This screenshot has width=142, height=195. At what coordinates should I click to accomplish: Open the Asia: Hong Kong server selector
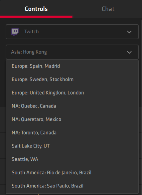click(72, 52)
